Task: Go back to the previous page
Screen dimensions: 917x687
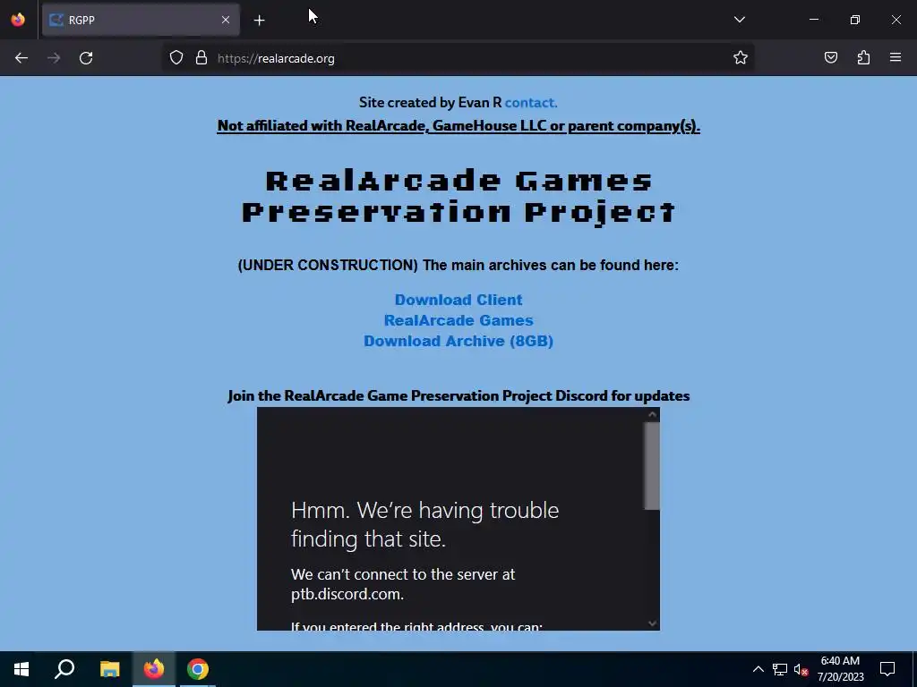Action: pyautogui.click(x=21, y=58)
